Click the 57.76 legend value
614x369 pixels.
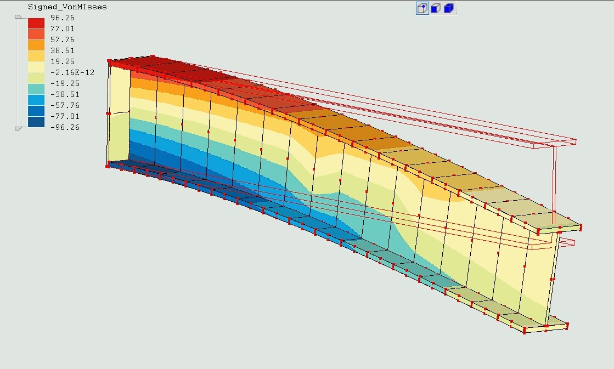coord(62,39)
